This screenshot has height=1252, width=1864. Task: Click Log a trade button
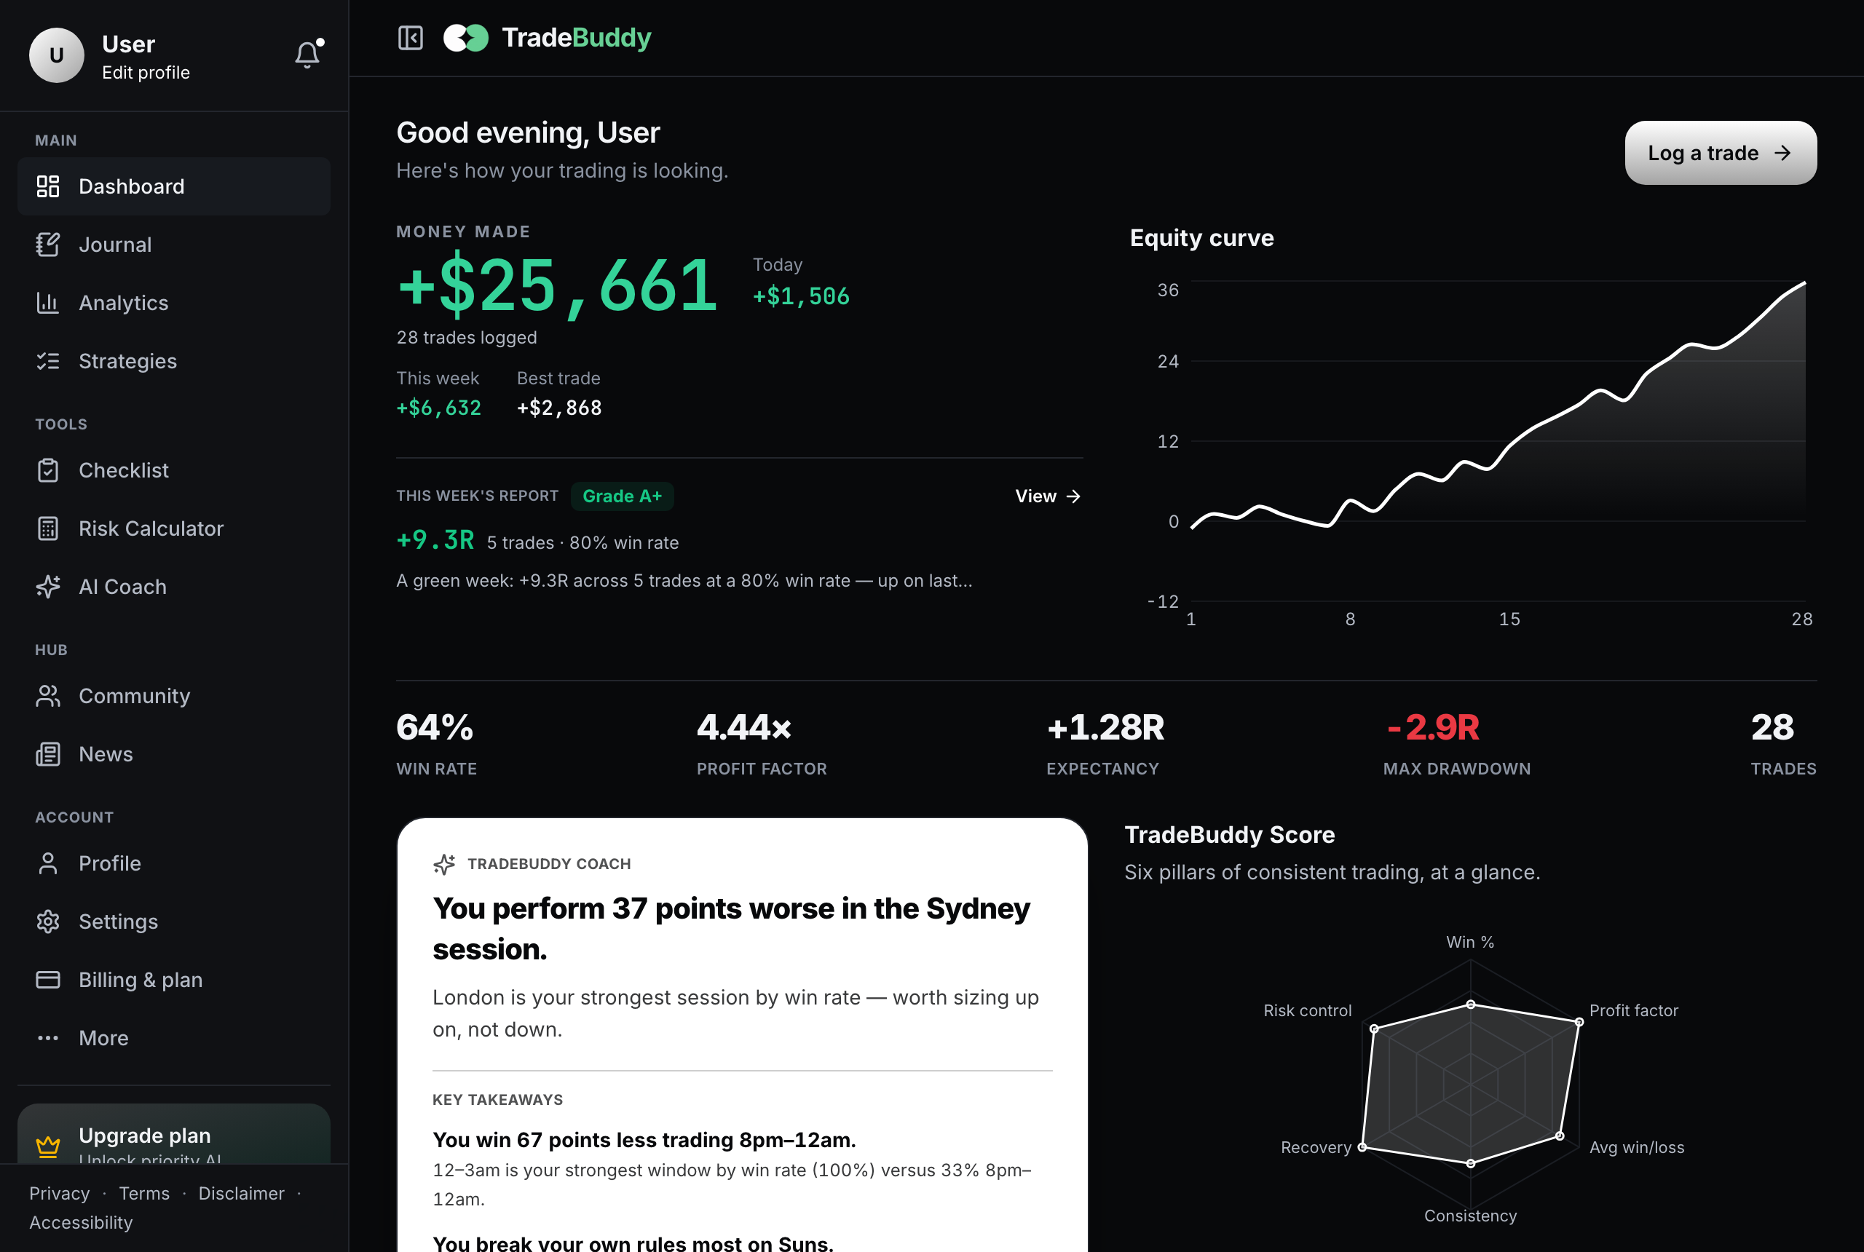point(1721,154)
